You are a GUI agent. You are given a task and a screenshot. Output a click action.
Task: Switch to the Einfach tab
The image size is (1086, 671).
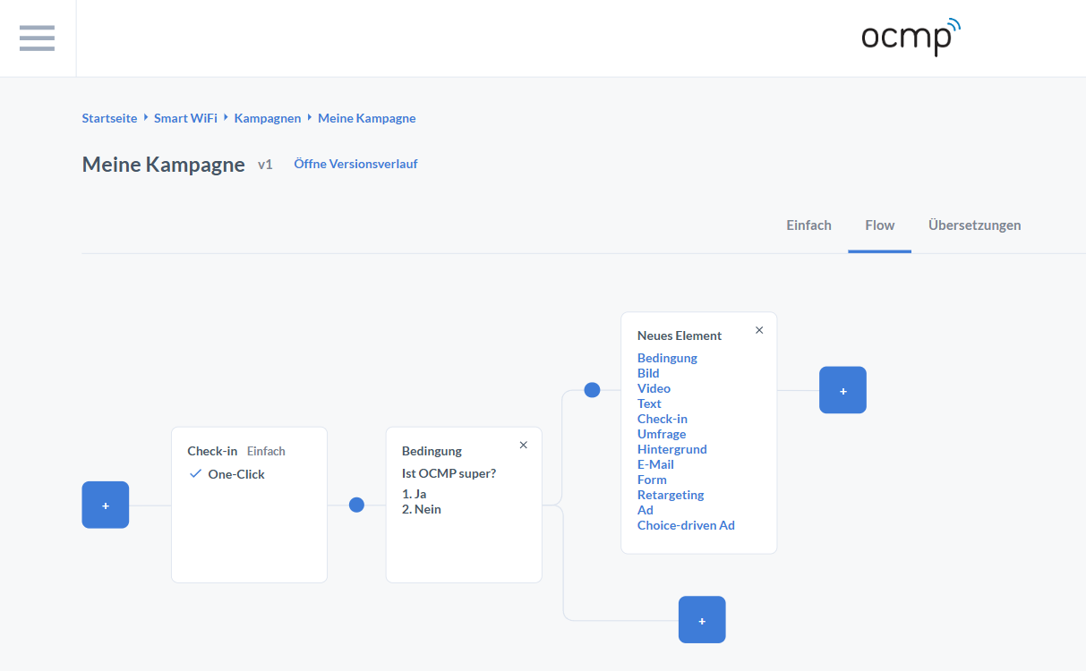tap(808, 225)
